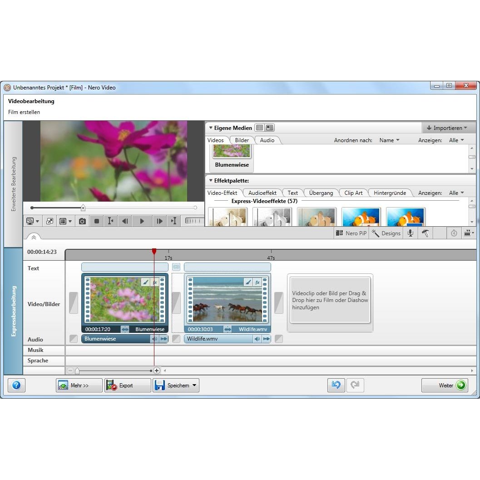Click the hammer tool icon

point(425,233)
